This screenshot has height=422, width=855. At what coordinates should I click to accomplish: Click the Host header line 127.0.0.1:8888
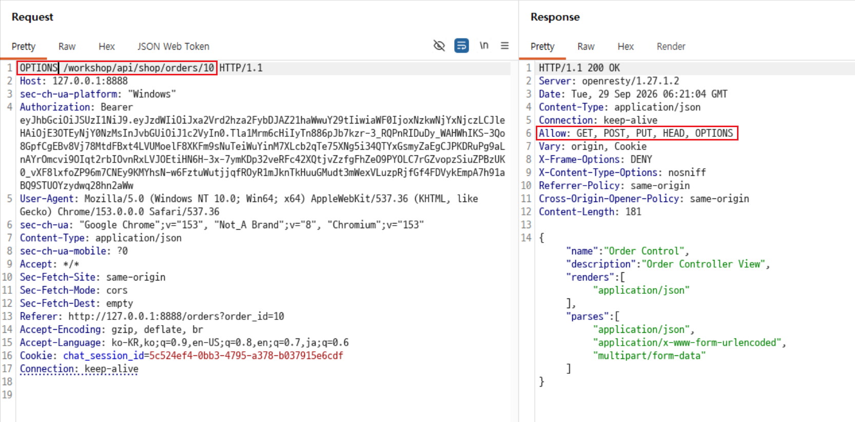pos(74,81)
